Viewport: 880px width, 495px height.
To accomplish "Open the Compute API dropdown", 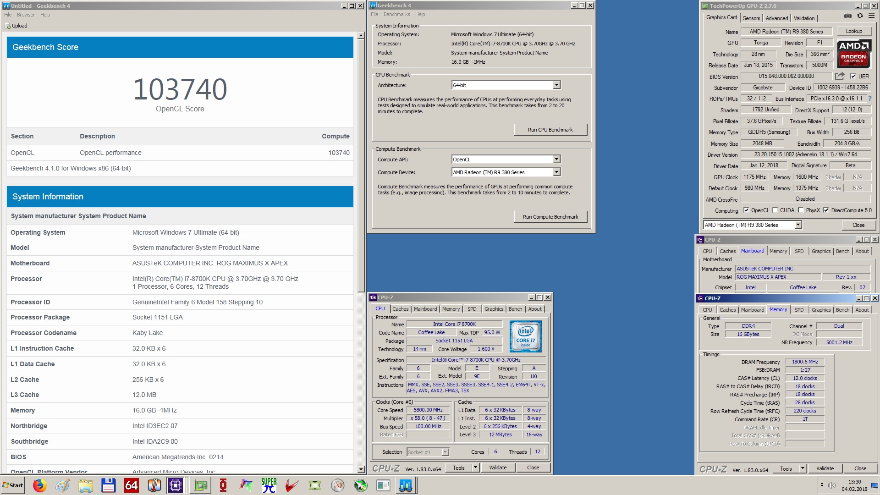I will click(x=556, y=159).
